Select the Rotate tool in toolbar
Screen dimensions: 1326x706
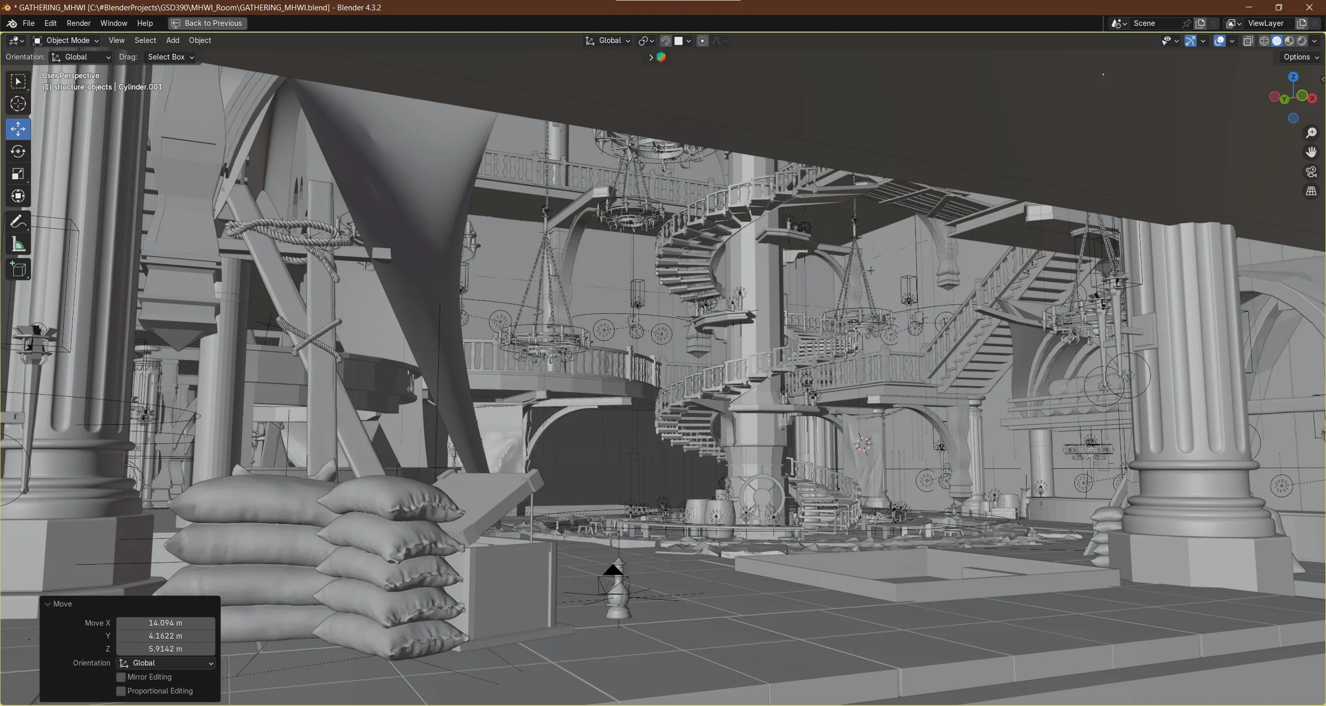(18, 151)
